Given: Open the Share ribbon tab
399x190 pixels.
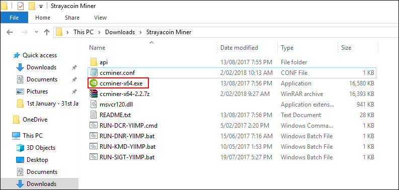Looking at the screenshot, I should pos(72,18).
